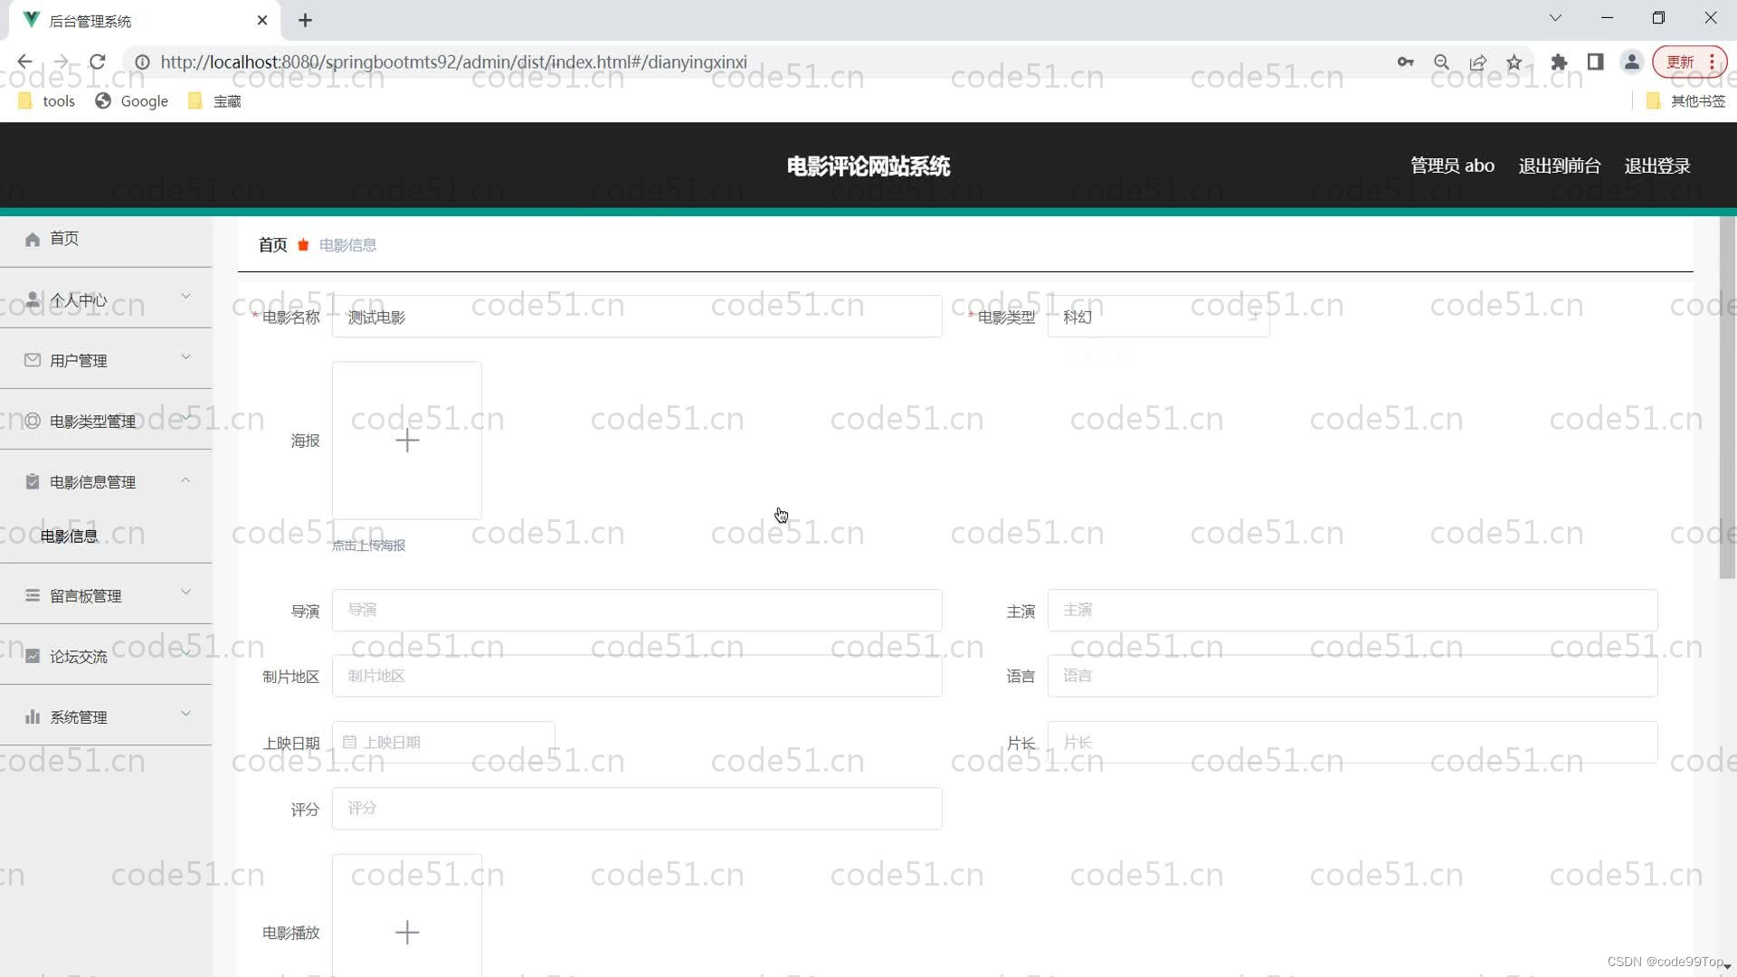Click the list icon next to 留言板管理
This screenshot has width=1737, height=977.
(x=33, y=595)
